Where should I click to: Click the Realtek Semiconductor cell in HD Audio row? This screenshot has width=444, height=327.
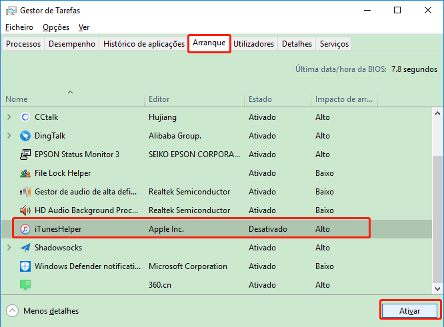189,210
